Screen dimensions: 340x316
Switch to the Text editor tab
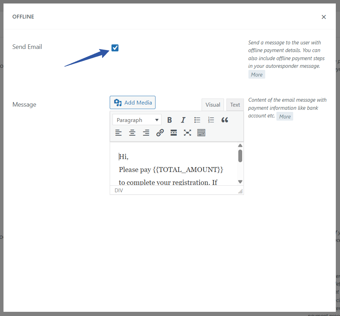coord(235,105)
